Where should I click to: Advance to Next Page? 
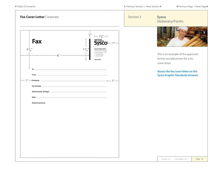click(x=200, y=7)
